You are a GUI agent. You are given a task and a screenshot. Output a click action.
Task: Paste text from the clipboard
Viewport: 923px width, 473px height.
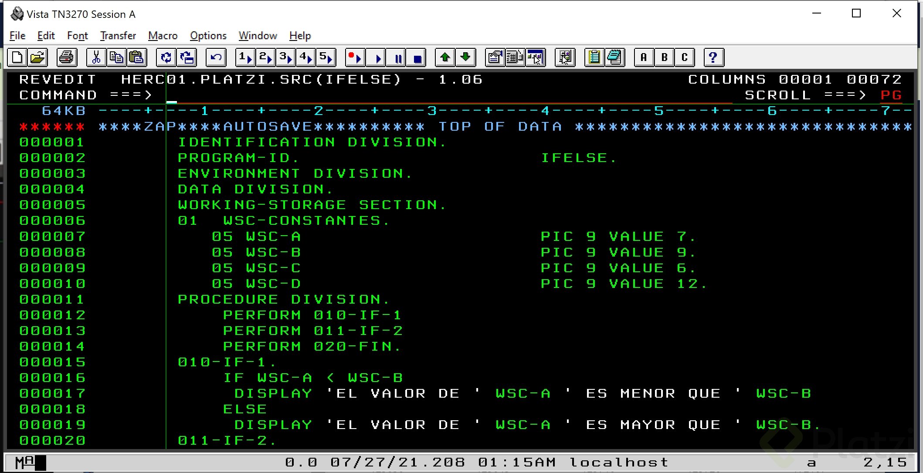coord(136,57)
